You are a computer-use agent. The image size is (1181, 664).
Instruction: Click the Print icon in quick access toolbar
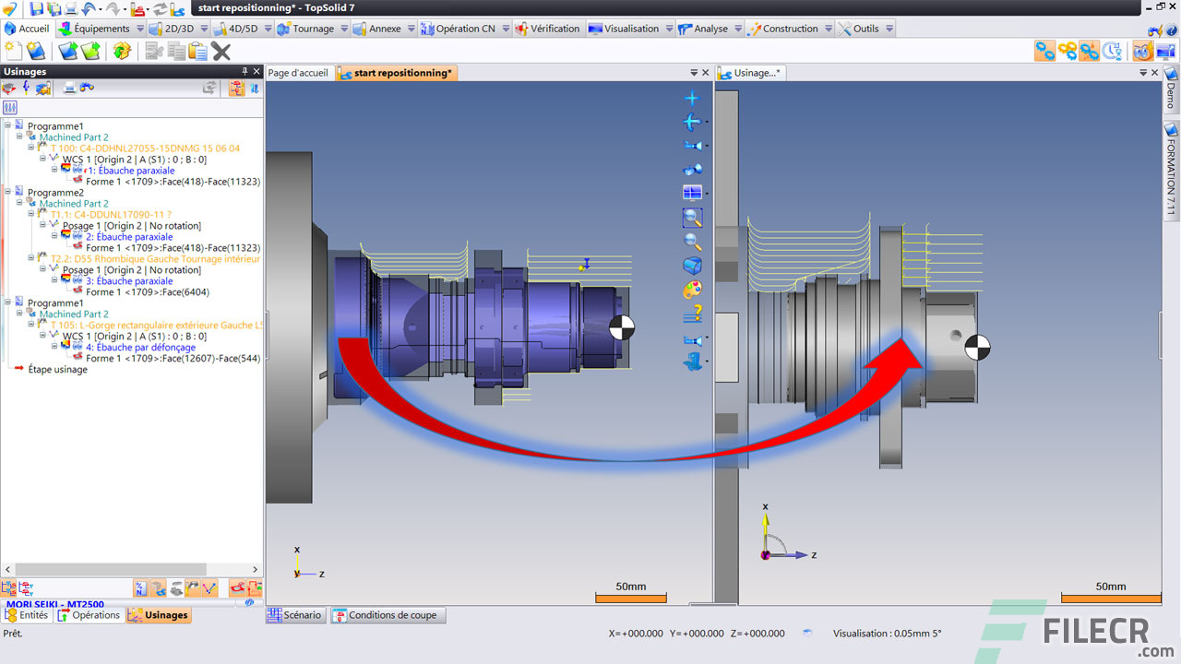[x=70, y=8]
